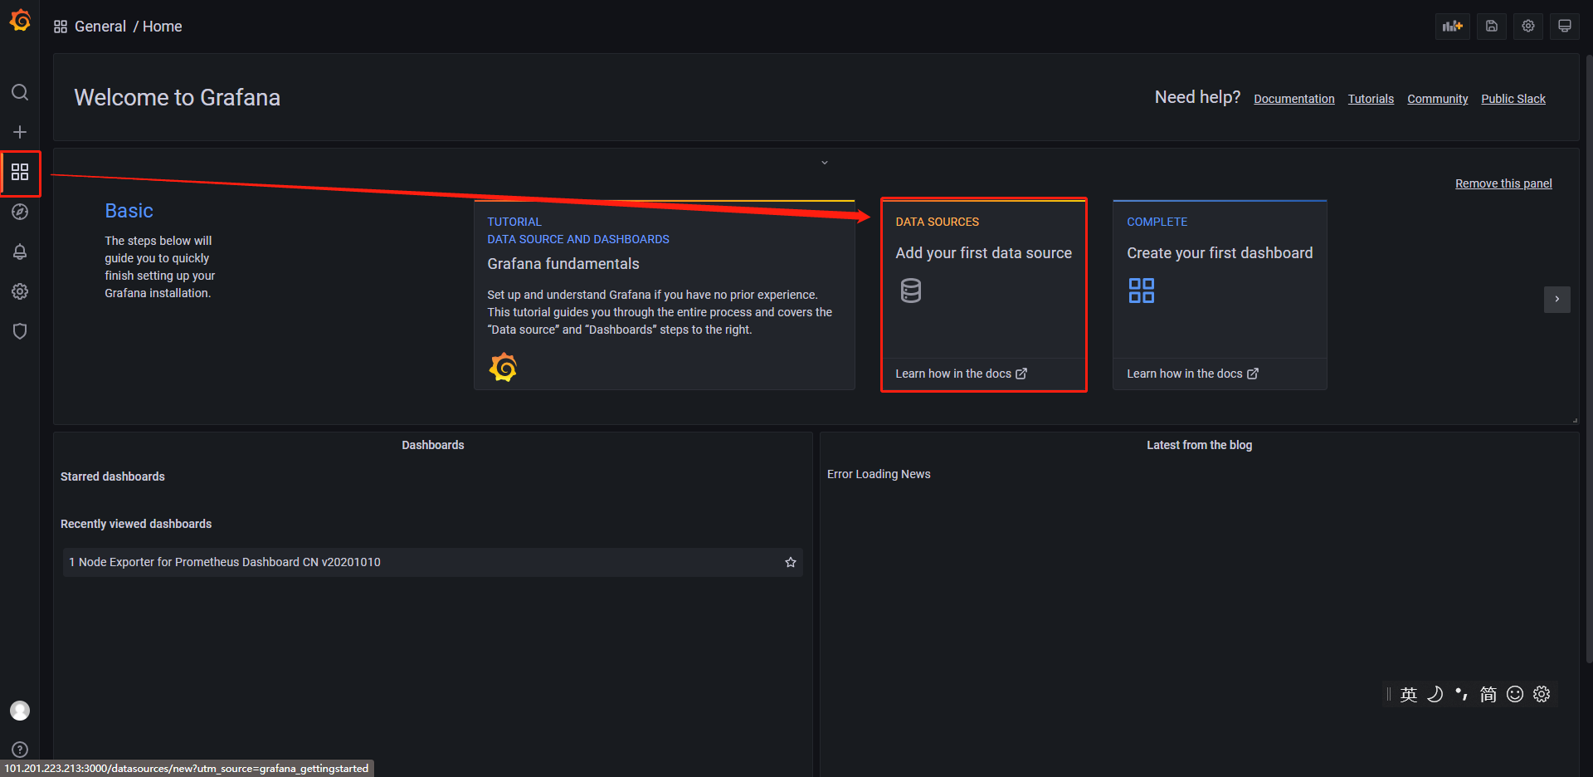Open the Configuration gear icon in sidebar
This screenshot has width=1593, height=777.
tap(20, 291)
